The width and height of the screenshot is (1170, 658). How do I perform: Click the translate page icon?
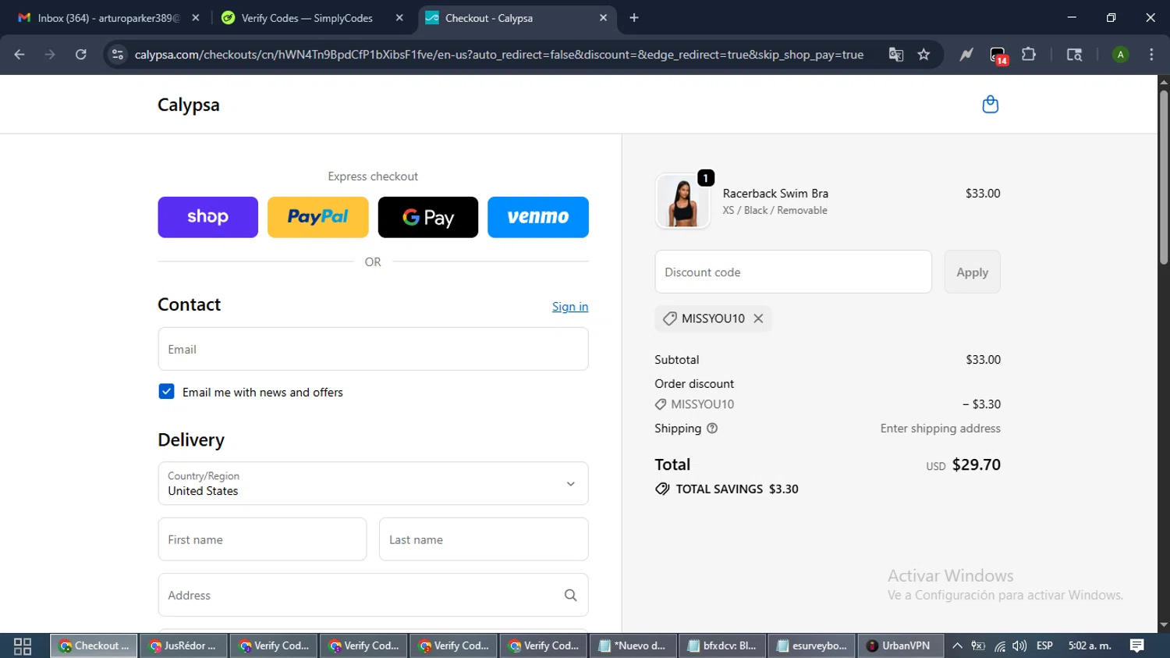895,55
